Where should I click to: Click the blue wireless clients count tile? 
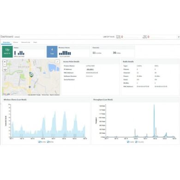(52, 52)
